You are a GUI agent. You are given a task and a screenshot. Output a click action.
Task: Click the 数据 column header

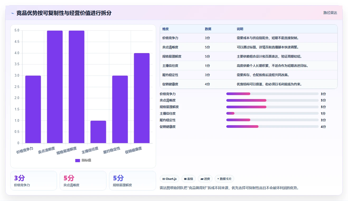pyautogui.click(x=208, y=29)
